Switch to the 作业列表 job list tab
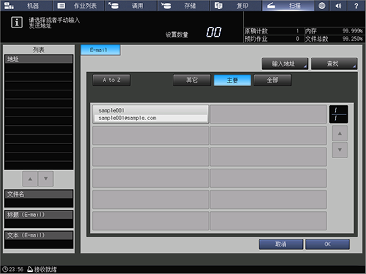The width and height of the screenshot is (366, 274). (x=79, y=6)
